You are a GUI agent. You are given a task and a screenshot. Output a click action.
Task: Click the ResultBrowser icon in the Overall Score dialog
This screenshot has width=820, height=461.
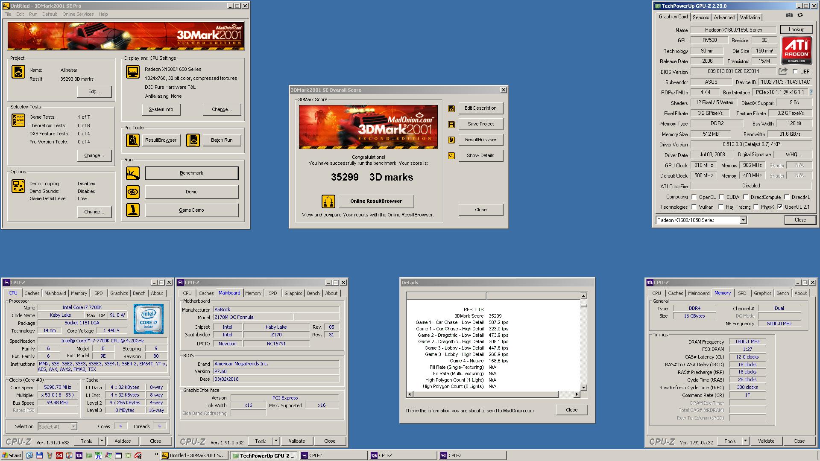451,140
